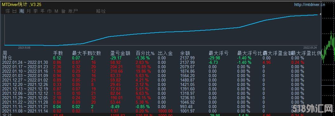Image resolution: width=335 pixels, height=116 pixels.
Task: Open the 账户 account tab
Action: pyautogui.click(x=73, y=11)
